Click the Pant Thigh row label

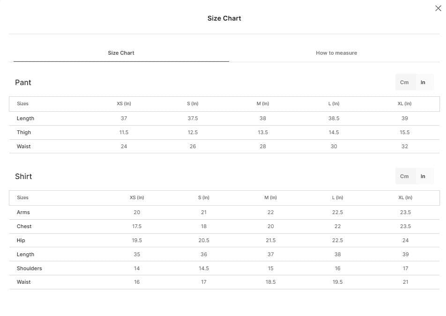tap(23, 132)
